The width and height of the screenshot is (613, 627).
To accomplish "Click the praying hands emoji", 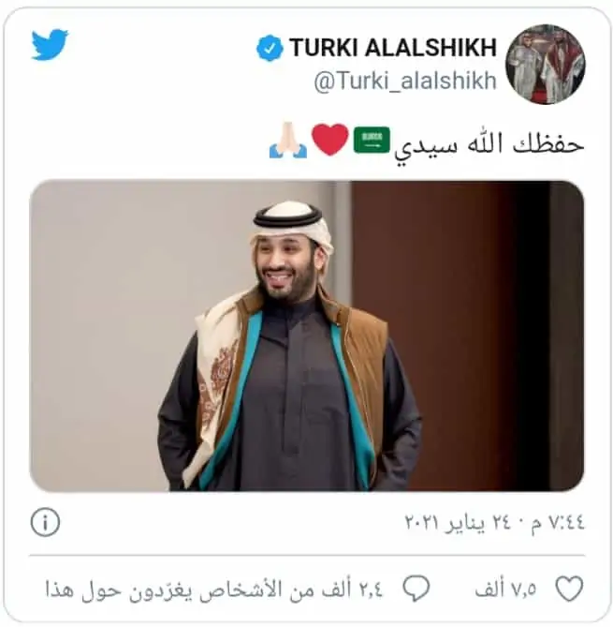I will 288,140.
